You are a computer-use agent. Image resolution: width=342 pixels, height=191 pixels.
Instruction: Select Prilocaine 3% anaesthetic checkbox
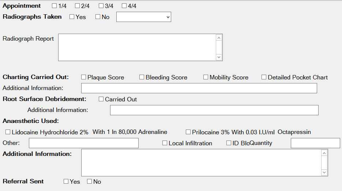(x=188, y=132)
